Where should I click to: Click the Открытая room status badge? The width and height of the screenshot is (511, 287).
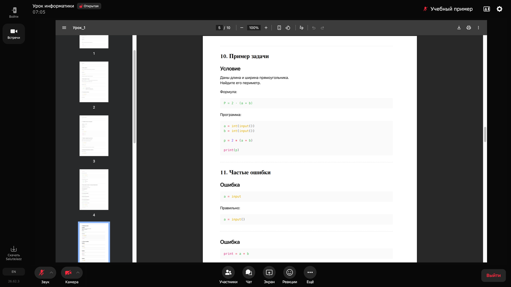click(x=89, y=6)
